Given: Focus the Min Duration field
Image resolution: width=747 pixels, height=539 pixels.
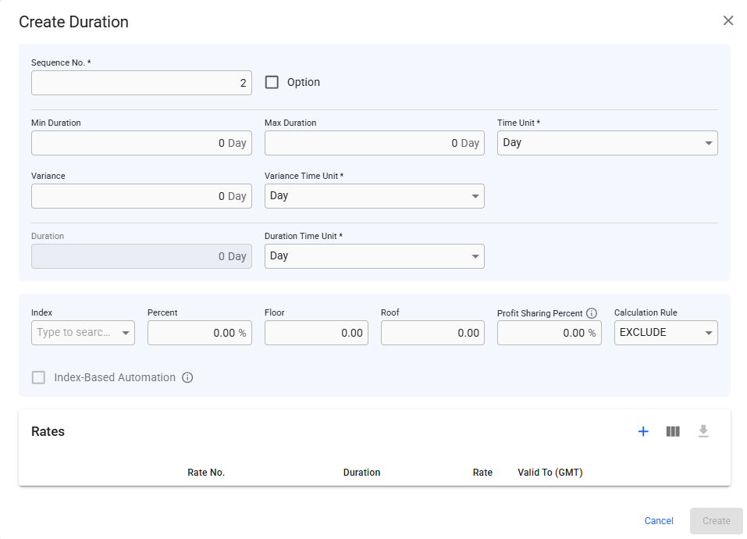Looking at the screenshot, I should pos(141,143).
